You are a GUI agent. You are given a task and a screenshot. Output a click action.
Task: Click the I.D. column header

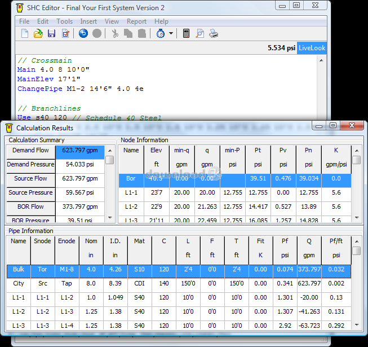115,250
